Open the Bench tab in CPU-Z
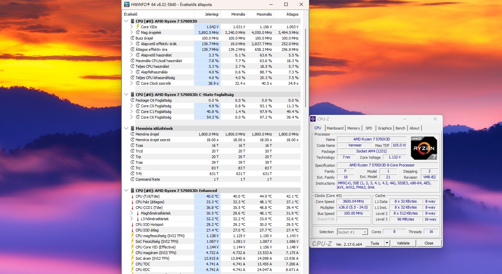Viewport: 502px width, 274px height. click(400, 128)
